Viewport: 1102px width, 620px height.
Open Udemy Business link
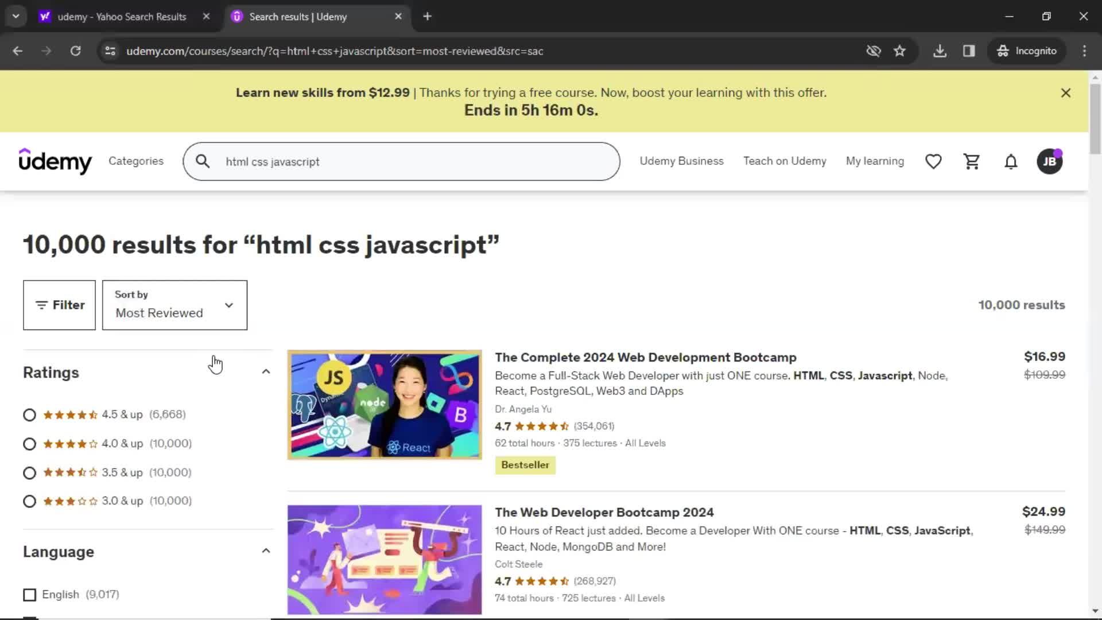(x=681, y=161)
